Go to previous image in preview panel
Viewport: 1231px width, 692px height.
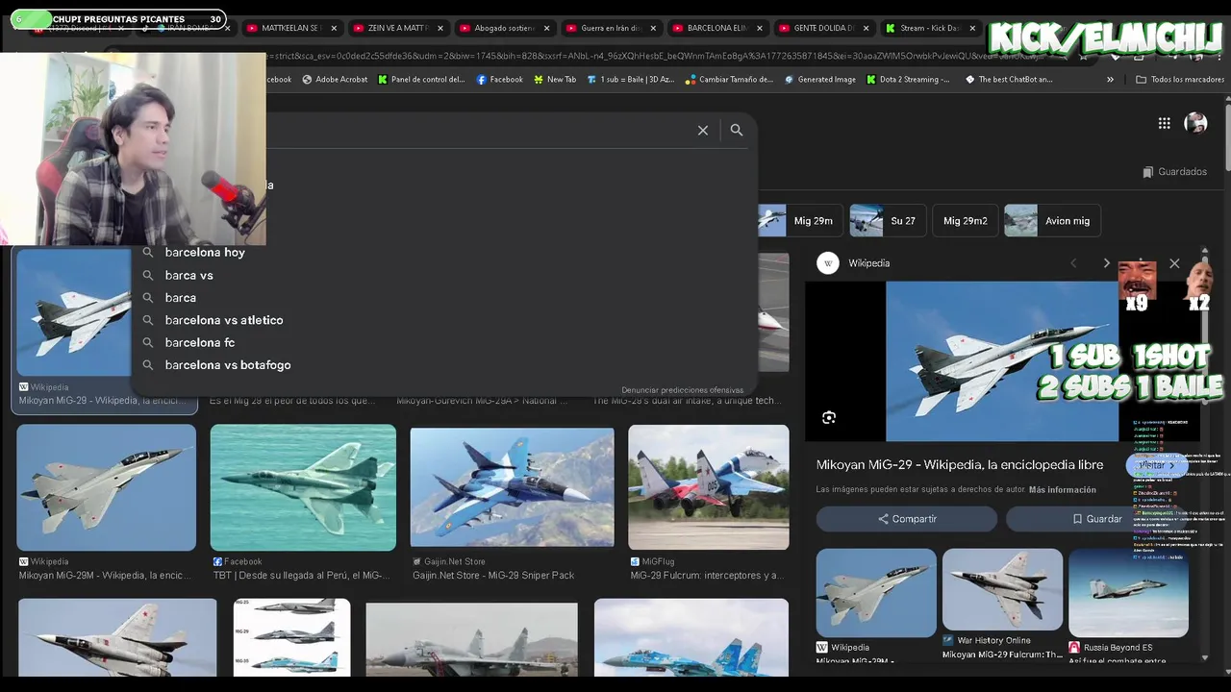click(x=1073, y=263)
